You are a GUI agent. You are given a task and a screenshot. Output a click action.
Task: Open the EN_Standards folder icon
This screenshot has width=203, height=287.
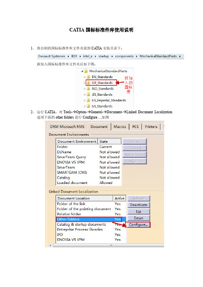tap(88, 77)
